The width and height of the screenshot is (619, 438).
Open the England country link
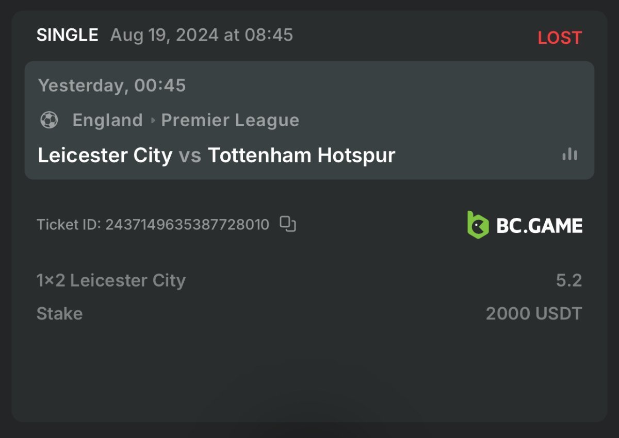point(107,120)
